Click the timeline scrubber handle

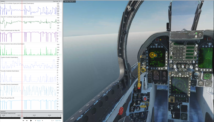[22, 118]
